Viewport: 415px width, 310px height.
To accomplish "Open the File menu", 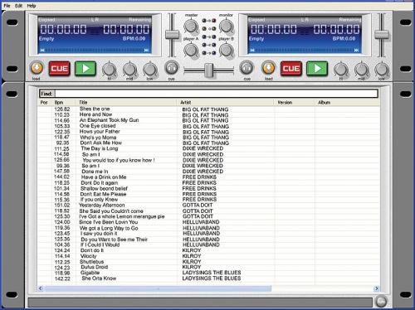I will click(x=7, y=6).
